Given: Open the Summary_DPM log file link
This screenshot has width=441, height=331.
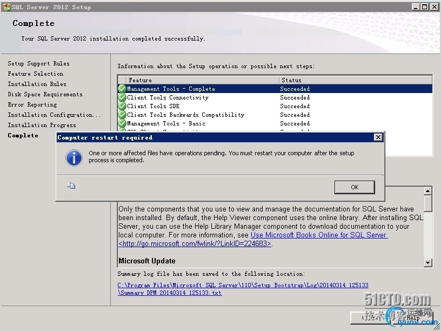Looking at the screenshot, I should [x=170, y=293].
